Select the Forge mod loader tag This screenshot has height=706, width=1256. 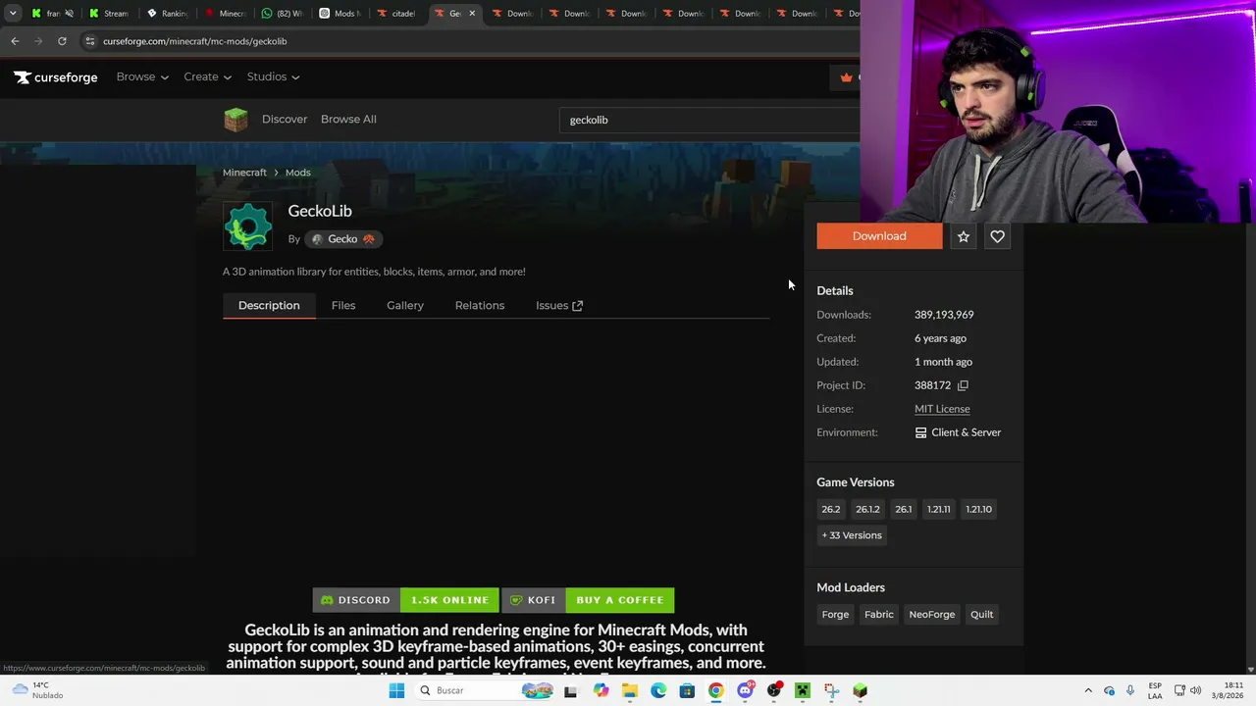[835, 615]
